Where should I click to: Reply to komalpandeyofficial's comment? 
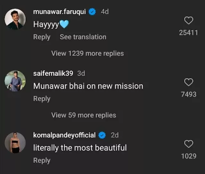[x=42, y=161]
